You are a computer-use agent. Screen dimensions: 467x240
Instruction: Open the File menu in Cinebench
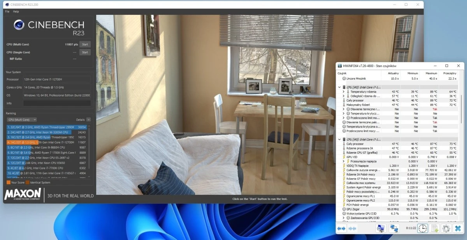7,12
